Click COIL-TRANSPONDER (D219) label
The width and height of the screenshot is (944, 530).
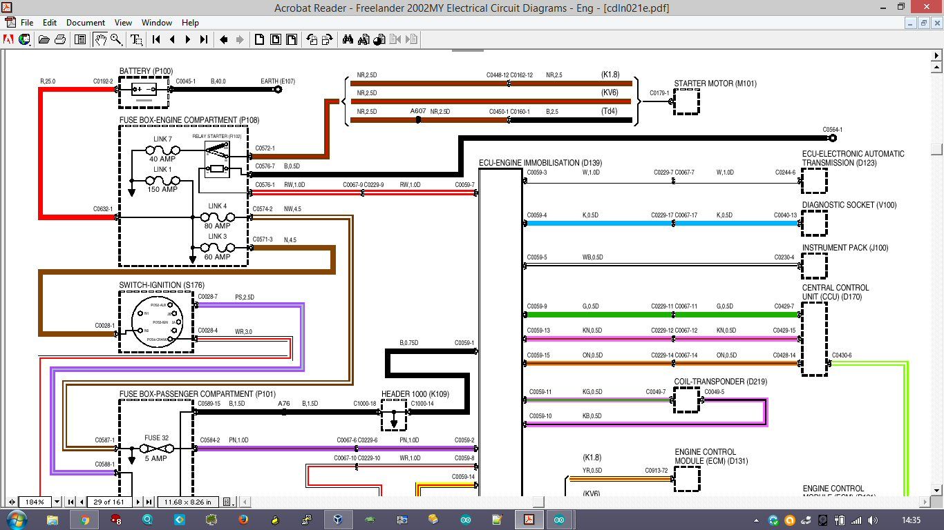721,382
